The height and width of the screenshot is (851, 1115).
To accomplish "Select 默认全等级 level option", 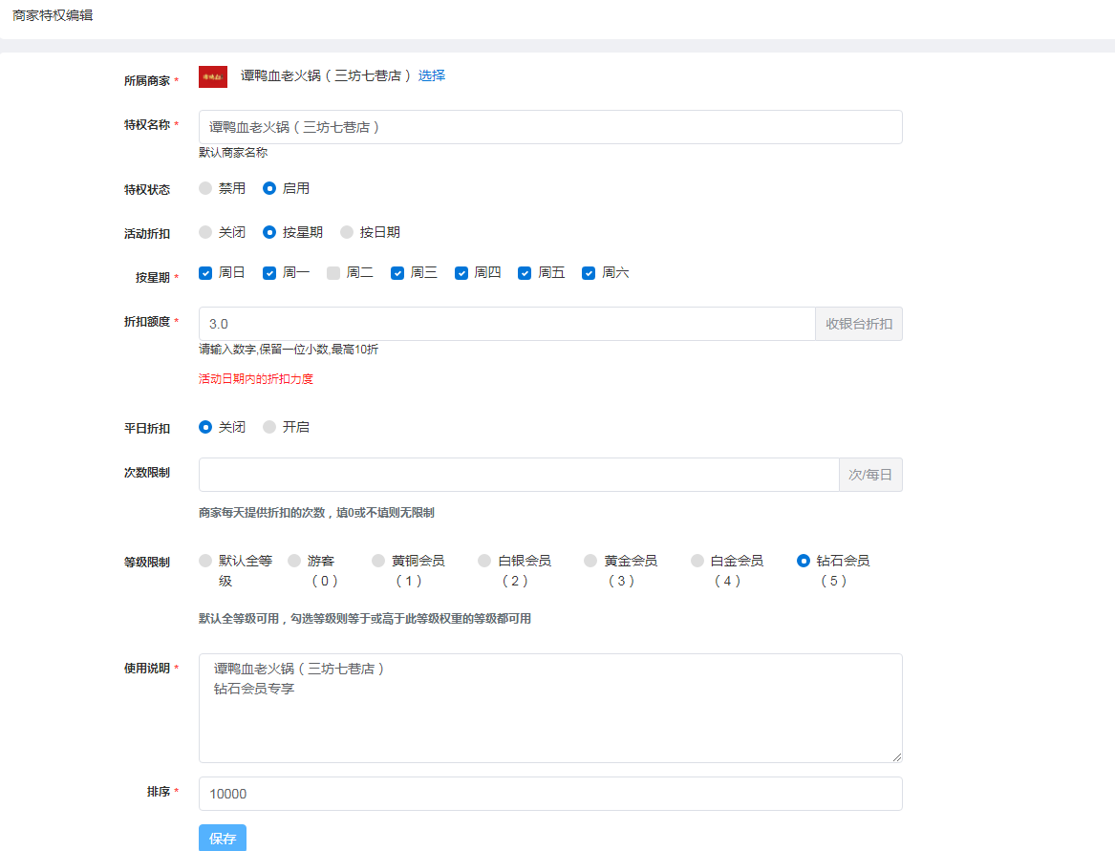I will [205, 561].
